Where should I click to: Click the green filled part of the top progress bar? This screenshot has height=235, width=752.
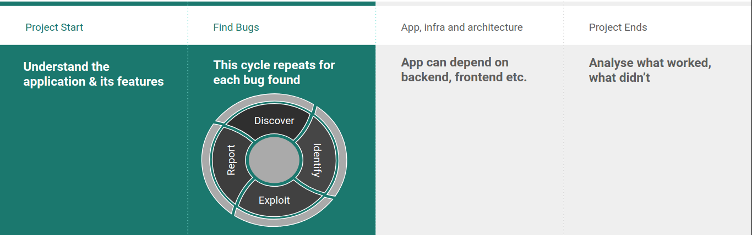(187, 3)
